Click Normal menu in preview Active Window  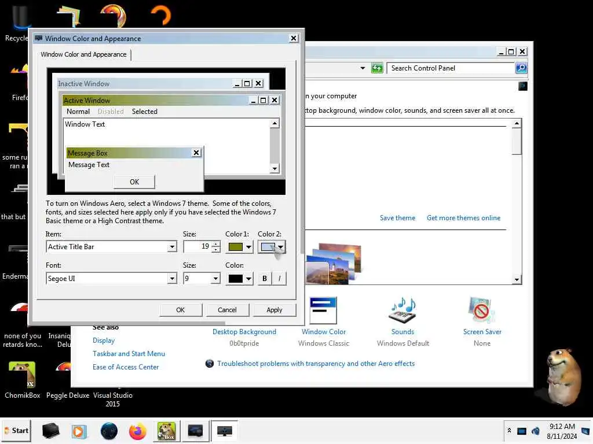pyautogui.click(x=78, y=112)
